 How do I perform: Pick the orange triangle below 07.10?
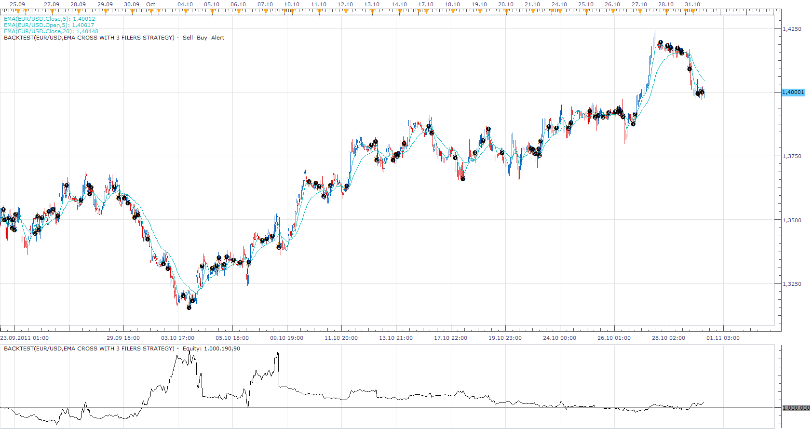coord(266,11)
